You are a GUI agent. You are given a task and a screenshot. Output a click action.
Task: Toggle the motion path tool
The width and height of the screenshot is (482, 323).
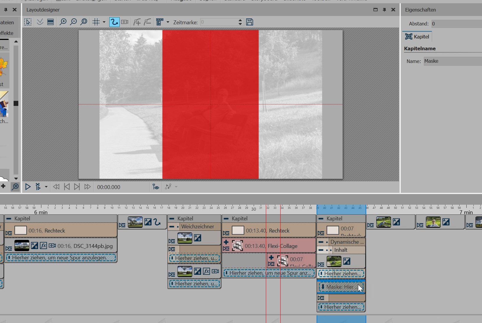[x=114, y=22]
